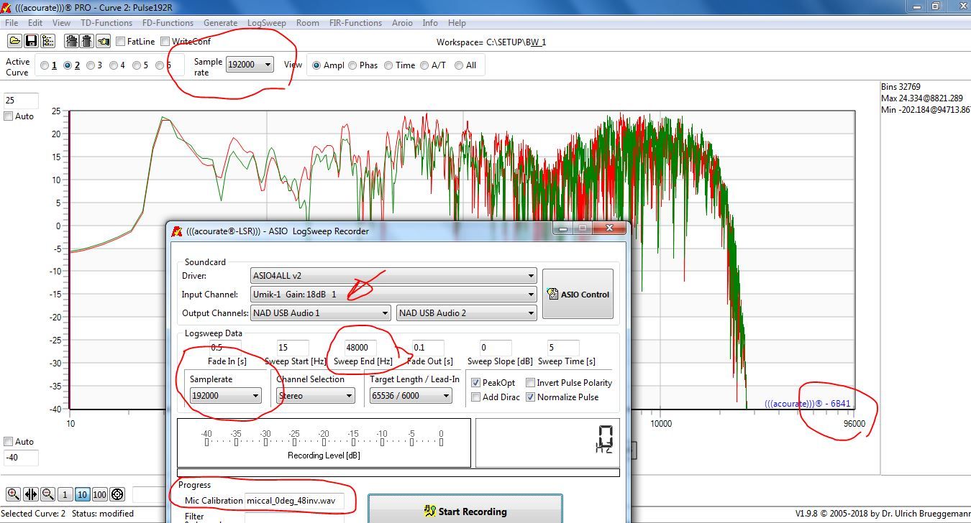
Task: Open the File menu
Action: 12,23
